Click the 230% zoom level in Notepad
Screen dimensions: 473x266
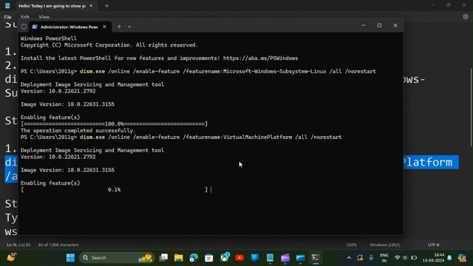(x=352, y=245)
